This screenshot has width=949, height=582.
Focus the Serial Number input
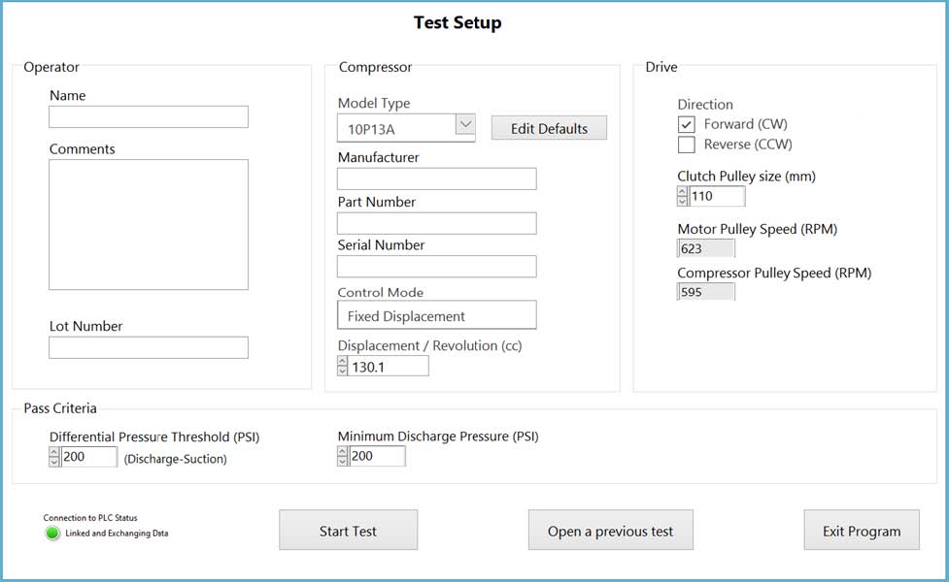point(436,267)
